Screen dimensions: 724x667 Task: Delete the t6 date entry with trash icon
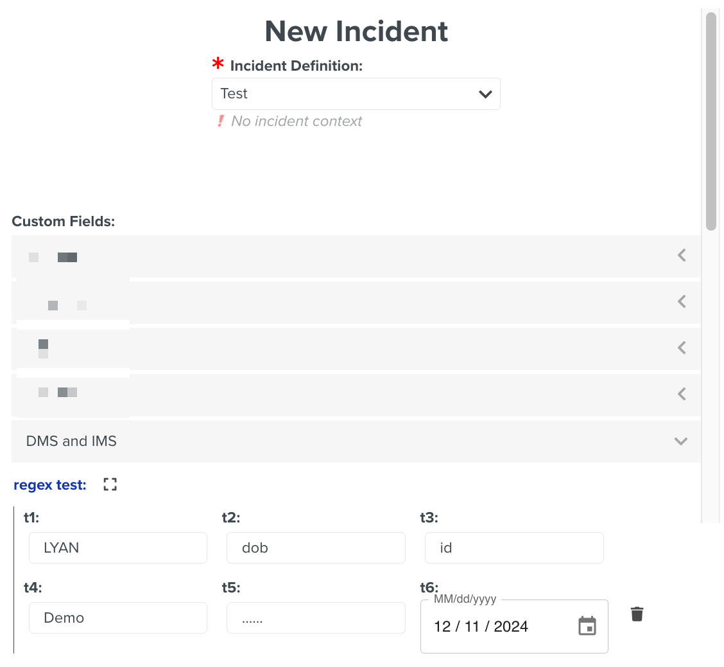pyautogui.click(x=637, y=614)
